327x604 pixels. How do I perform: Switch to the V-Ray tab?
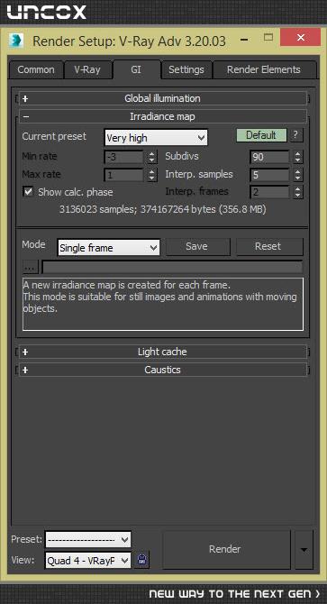point(87,70)
